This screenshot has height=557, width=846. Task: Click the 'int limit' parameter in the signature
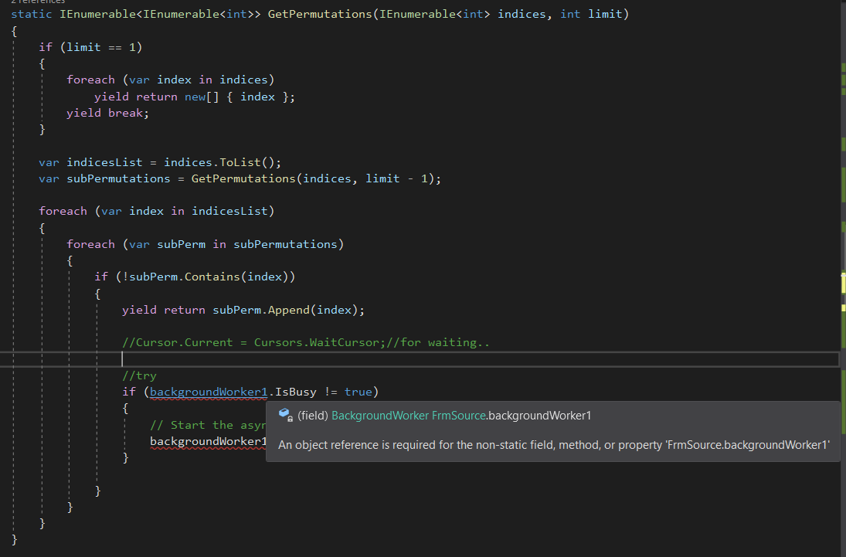(x=591, y=14)
